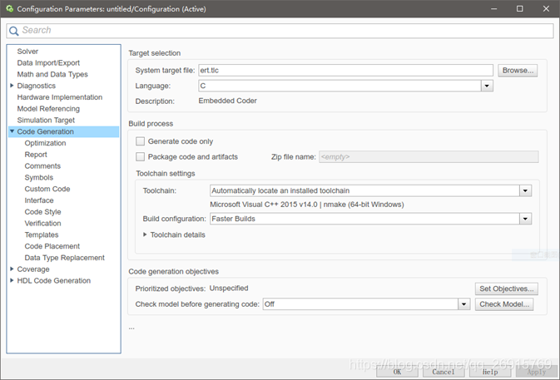The width and height of the screenshot is (560, 380).
Task: Expand Toolchain details section
Action: (x=145, y=234)
